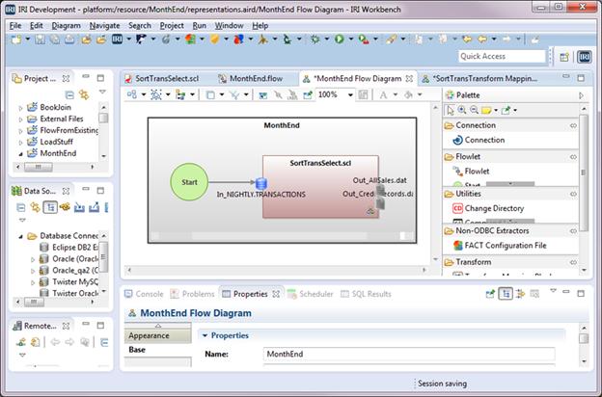Open the File menu

pos(15,26)
